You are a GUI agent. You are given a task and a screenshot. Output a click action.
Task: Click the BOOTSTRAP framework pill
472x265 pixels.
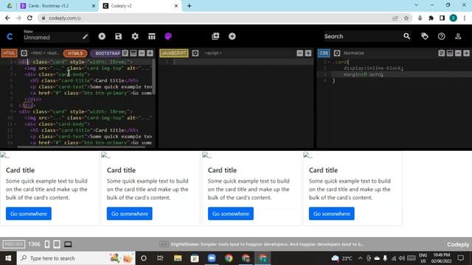(105, 53)
